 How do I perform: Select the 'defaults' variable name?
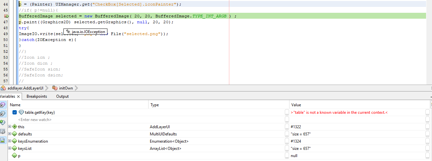25,134
